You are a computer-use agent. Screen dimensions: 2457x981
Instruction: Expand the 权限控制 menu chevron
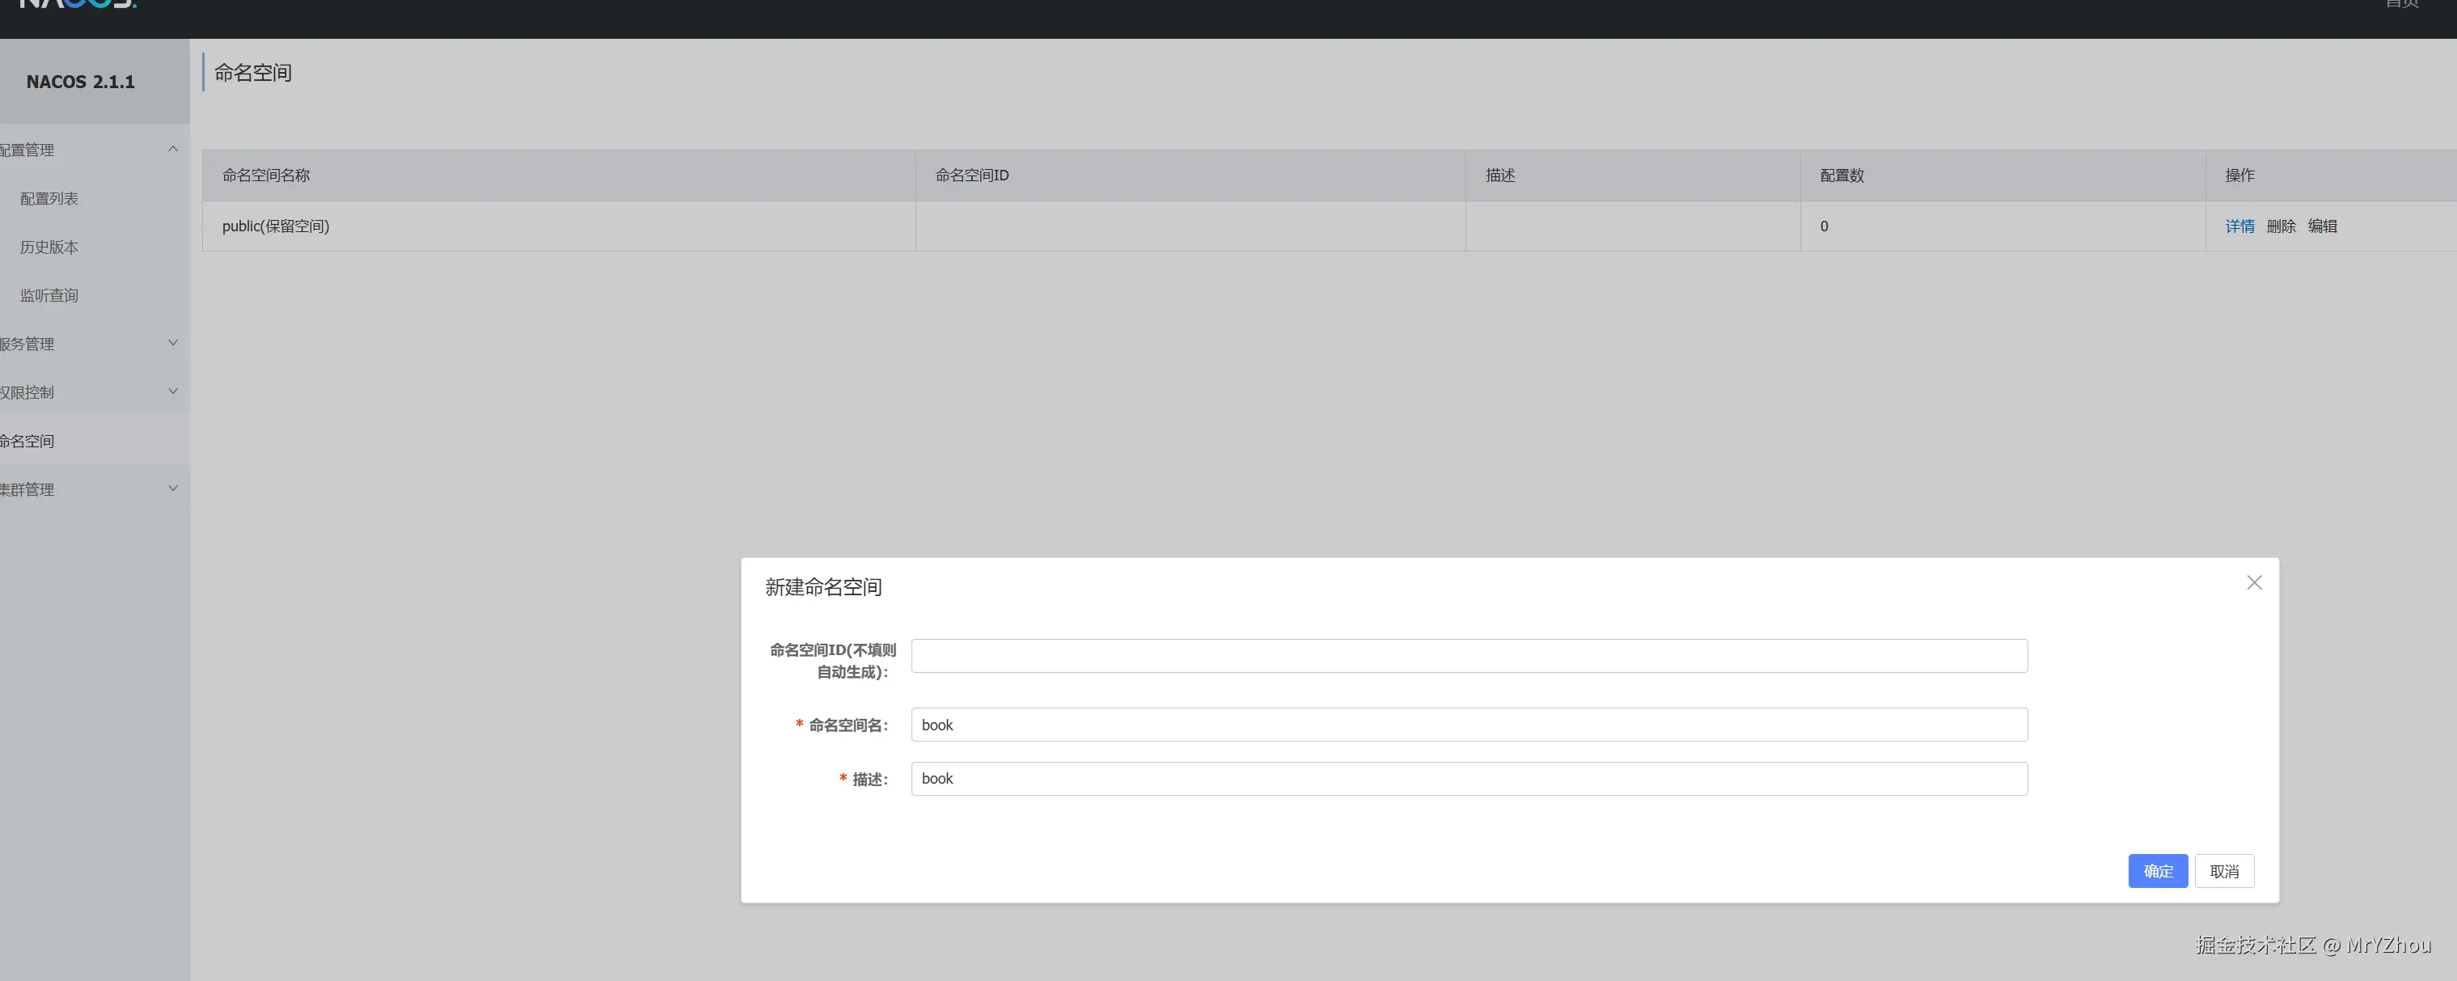point(172,391)
